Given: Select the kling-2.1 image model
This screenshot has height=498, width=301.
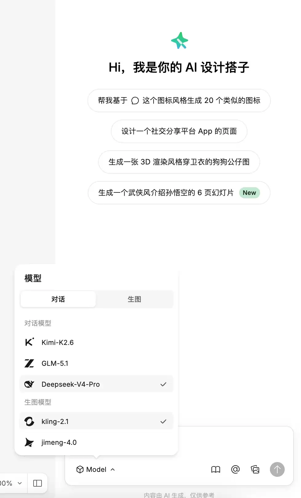Looking at the screenshot, I should click(x=96, y=421).
